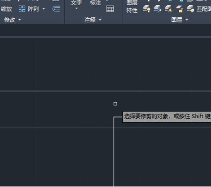The width and height of the screenshot is (211, 187).
Task: Pick the horizontal line in the drawing
Action: [x=105, y=91]
